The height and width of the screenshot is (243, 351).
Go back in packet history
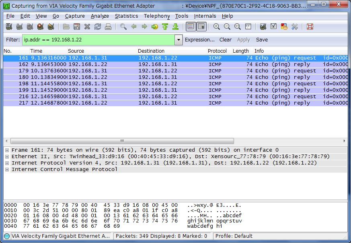pos(134,27)
